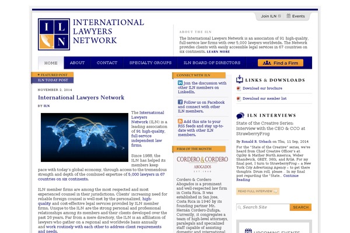Click the November 2, 2014 date text
The image size is (350, 233).
55,90
